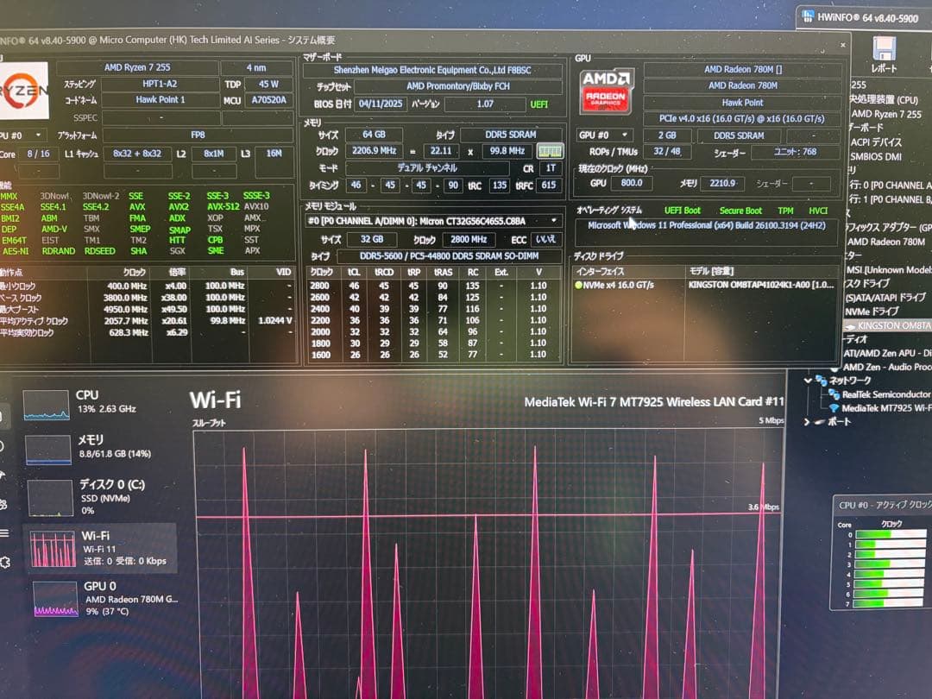The width and height of the screenshot is (932, 699).
Task: Click the HVCI status label
Action: pos(817,210)
